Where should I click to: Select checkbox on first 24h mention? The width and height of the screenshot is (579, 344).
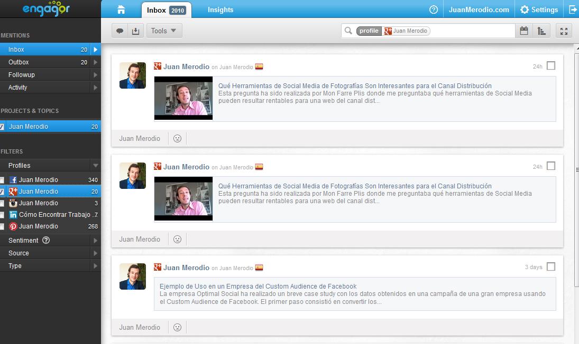point(550,65)
